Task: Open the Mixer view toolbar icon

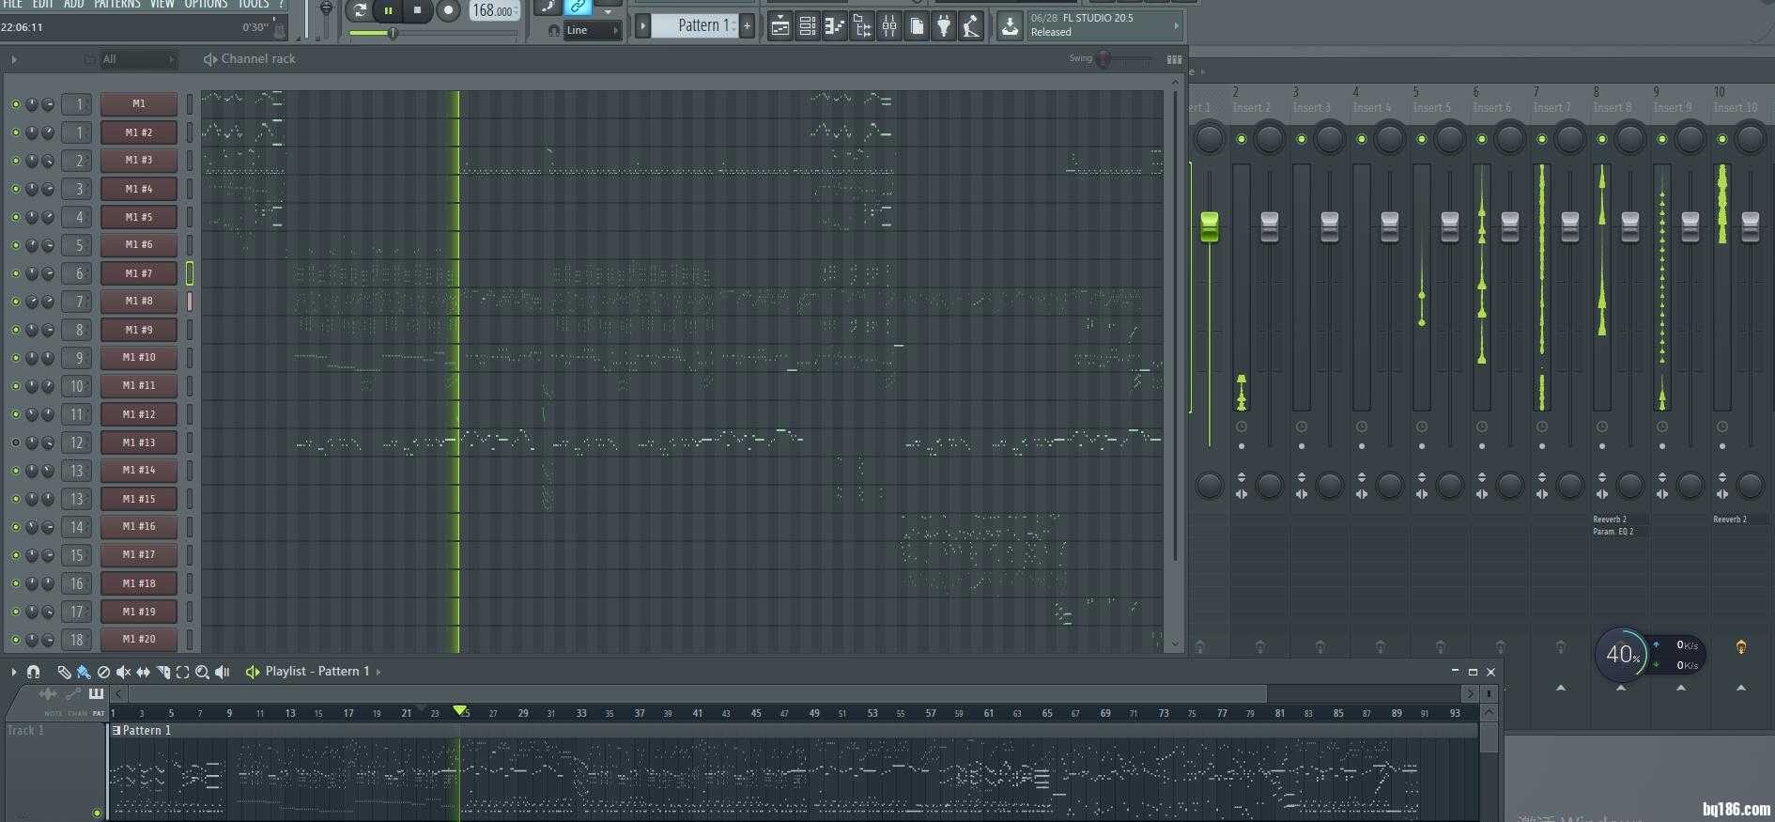Action: (888, 26)
